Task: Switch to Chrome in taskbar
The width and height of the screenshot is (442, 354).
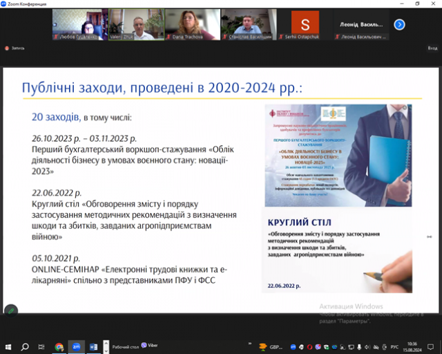Action: (59, 346)
